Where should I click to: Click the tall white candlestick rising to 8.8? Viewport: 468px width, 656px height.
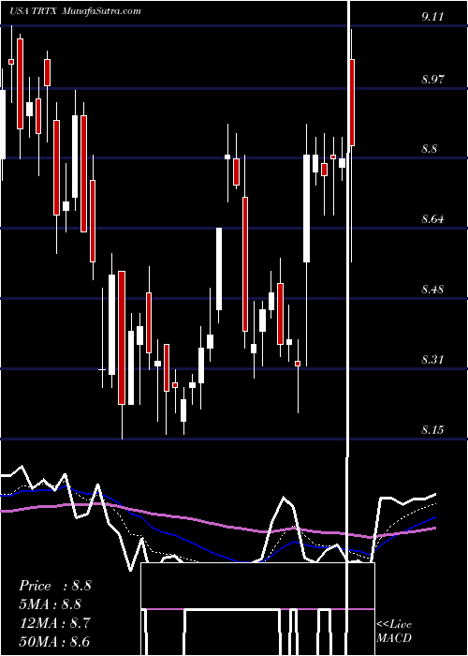click(x=307, y=208)
